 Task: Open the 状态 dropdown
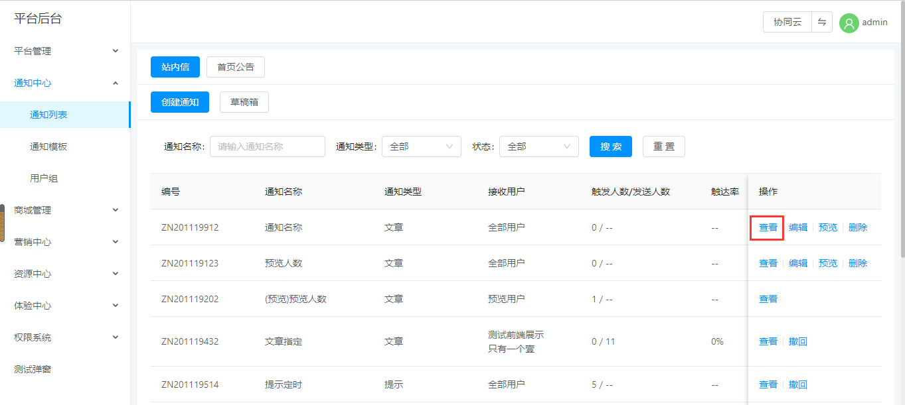tap(539, 146)
